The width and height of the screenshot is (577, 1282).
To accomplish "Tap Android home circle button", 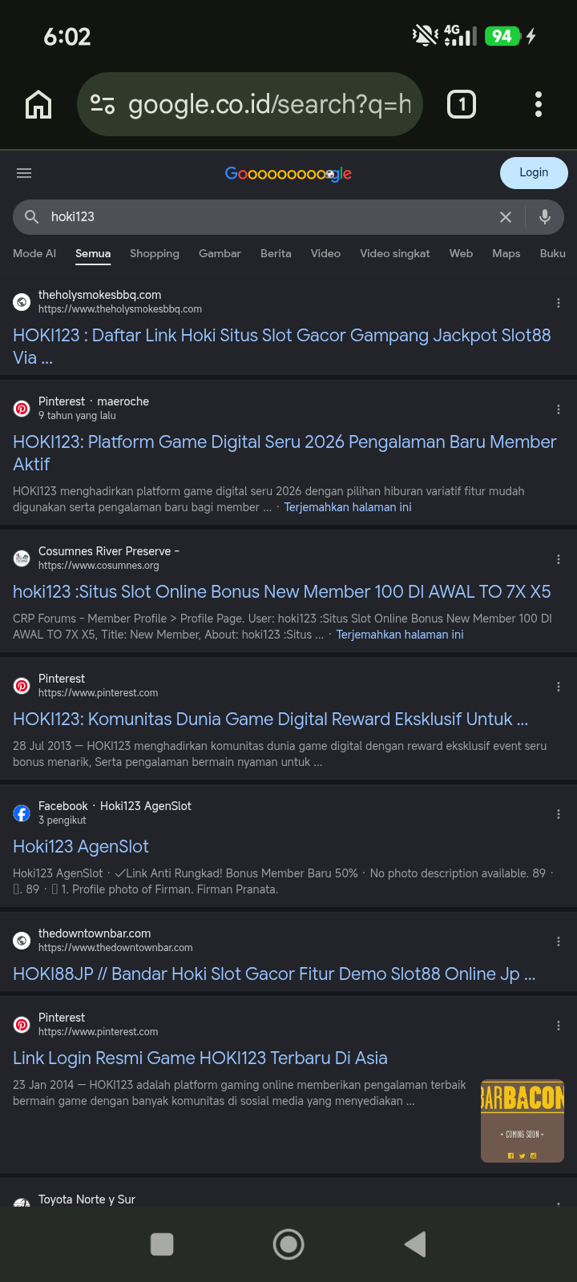I will 288,1244.
